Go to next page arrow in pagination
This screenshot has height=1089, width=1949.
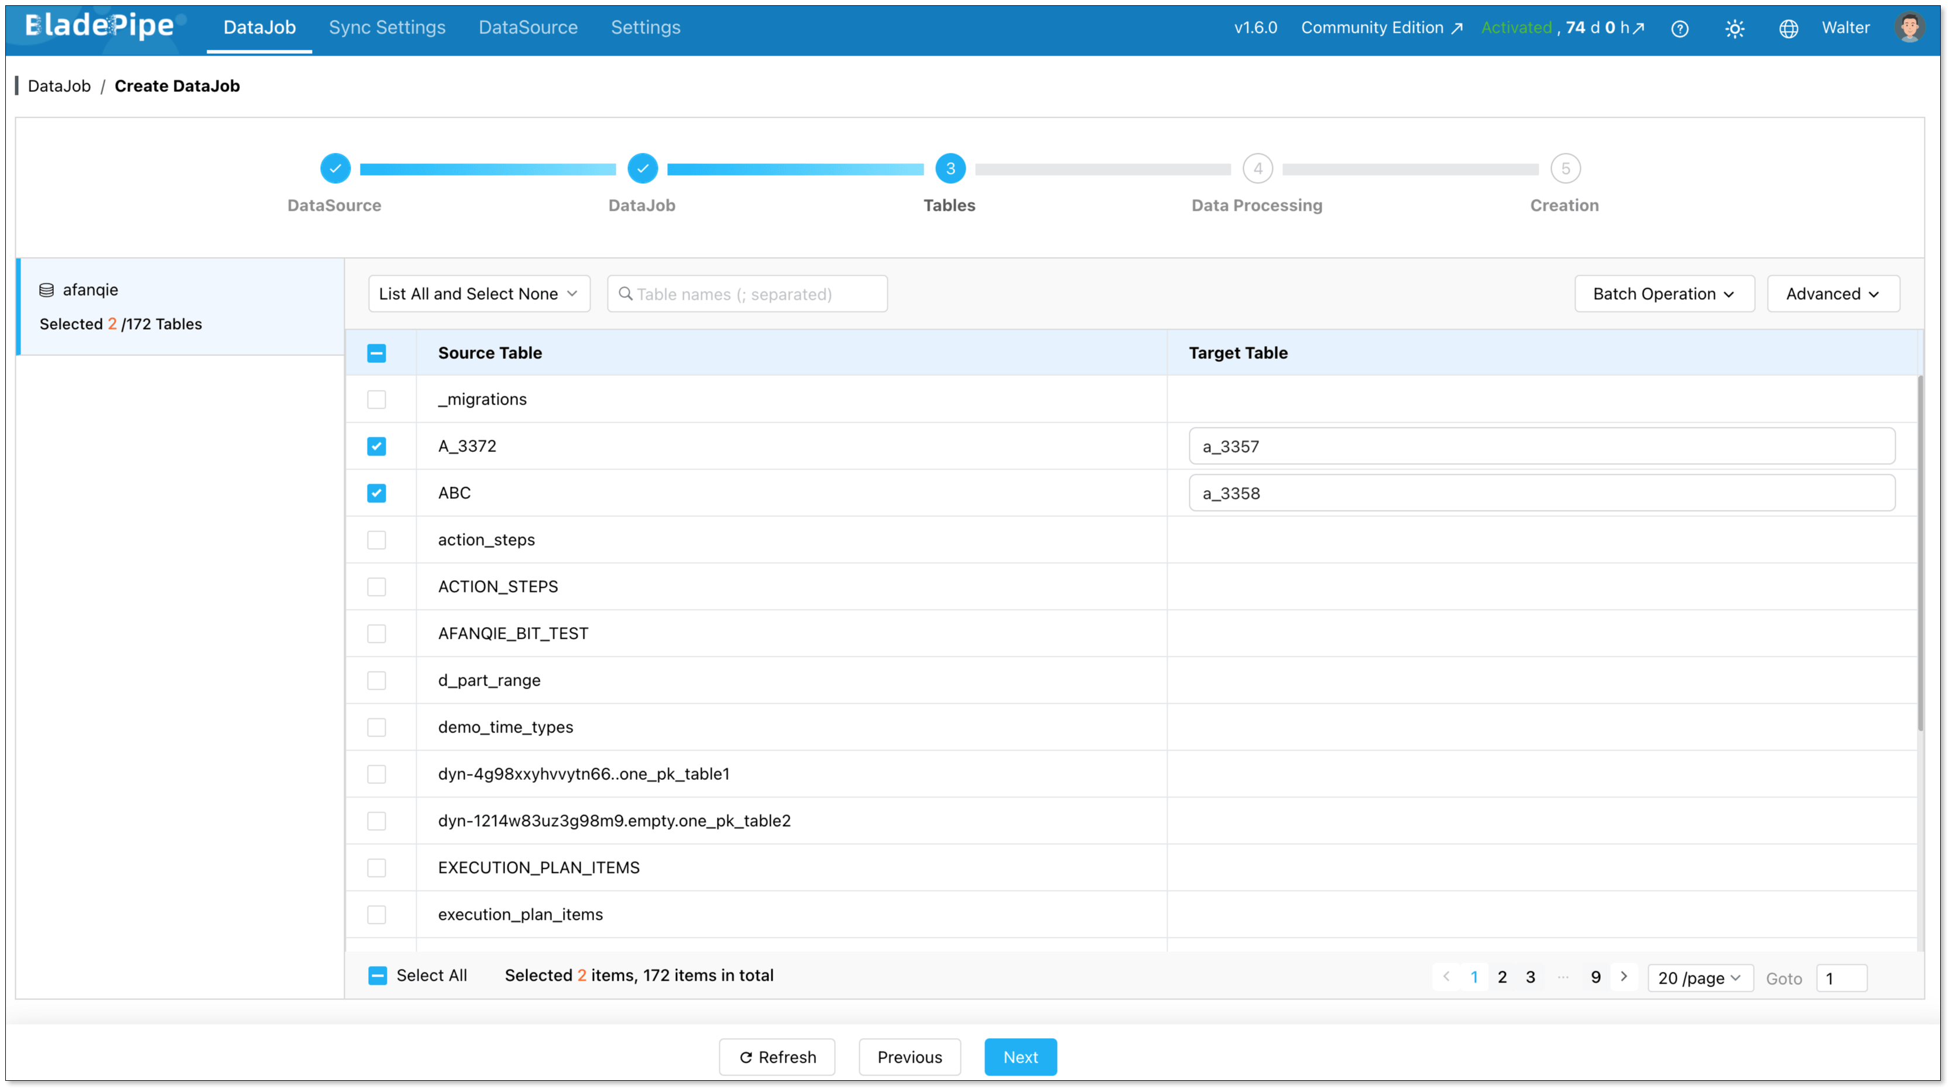[x=1624, y=976]
